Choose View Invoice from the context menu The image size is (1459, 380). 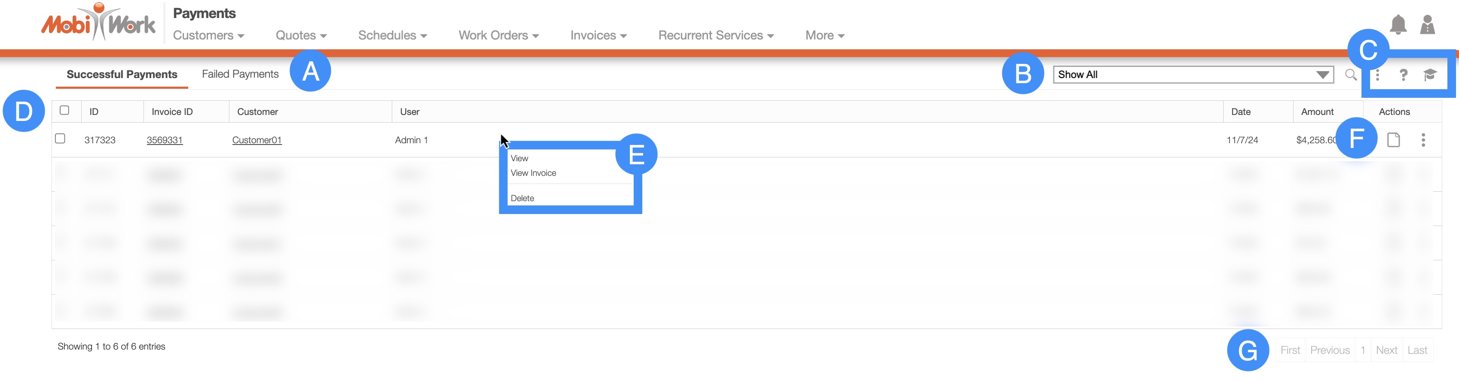[x=533, y=173]
